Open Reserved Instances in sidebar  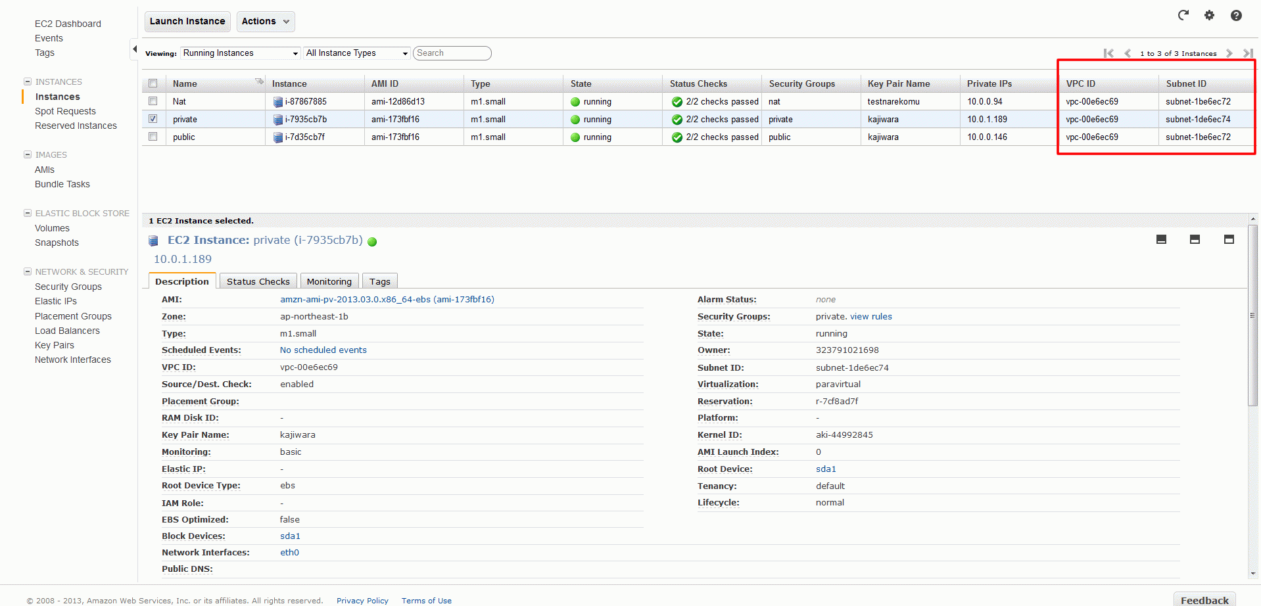76,126
